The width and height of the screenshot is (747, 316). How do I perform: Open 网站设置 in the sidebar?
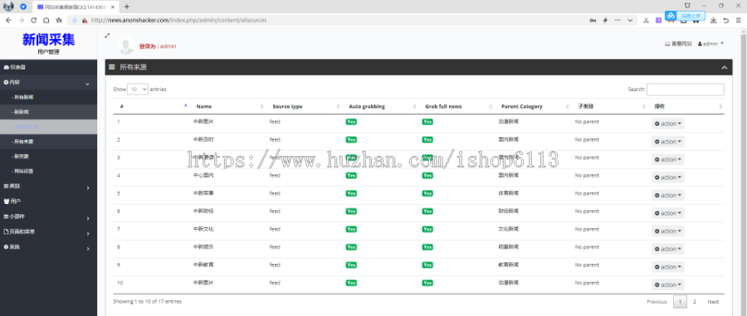pyautogui.click(x=49, y=171)
